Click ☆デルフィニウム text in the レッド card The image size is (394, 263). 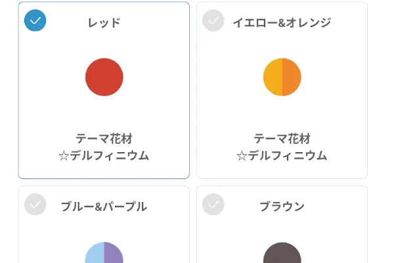coord(104,155)
